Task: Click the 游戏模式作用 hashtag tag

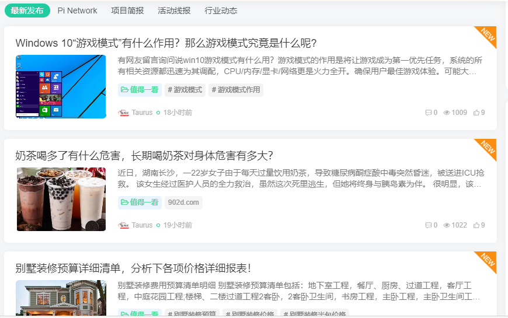Action: (x=235, y=90)
